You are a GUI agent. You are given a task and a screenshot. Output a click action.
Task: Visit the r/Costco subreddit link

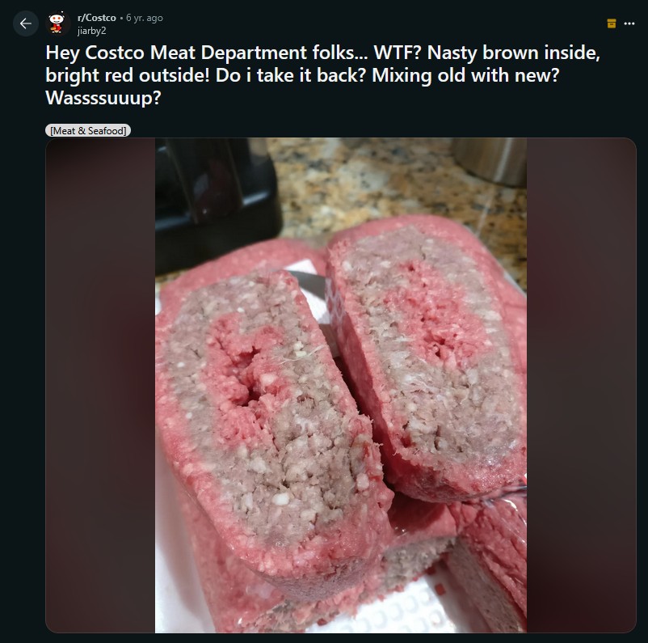coord(97,18)
